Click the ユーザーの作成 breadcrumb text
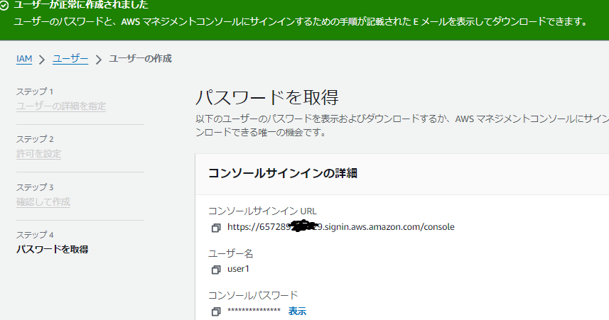The height and width of the screenshot is (320, 609). 140,59
